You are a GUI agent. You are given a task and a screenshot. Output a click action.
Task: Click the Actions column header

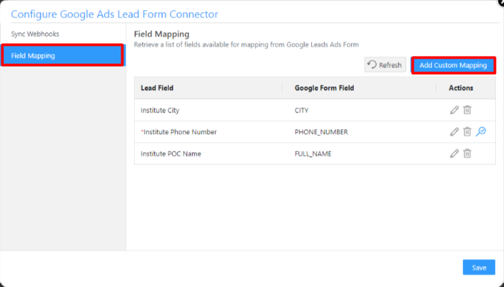[x=461, y=88]
